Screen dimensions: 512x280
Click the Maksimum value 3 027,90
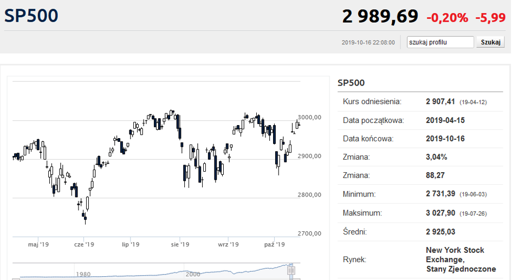(441, 213)
